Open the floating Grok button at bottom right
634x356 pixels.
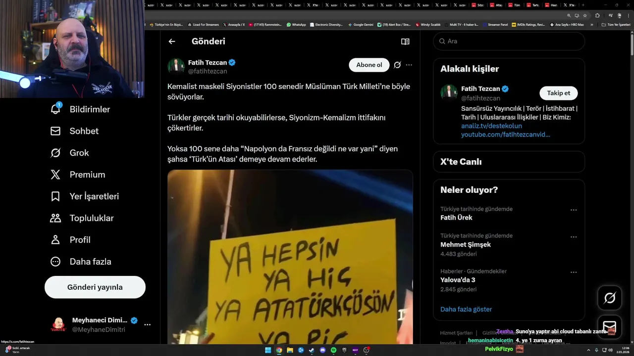pyautogui.click(x=610, y=298)
